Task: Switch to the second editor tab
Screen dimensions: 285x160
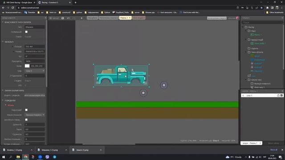Action: point(109,18)
